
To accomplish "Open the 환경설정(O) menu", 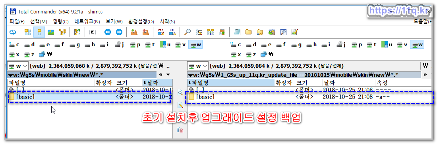I will [141, 22].
